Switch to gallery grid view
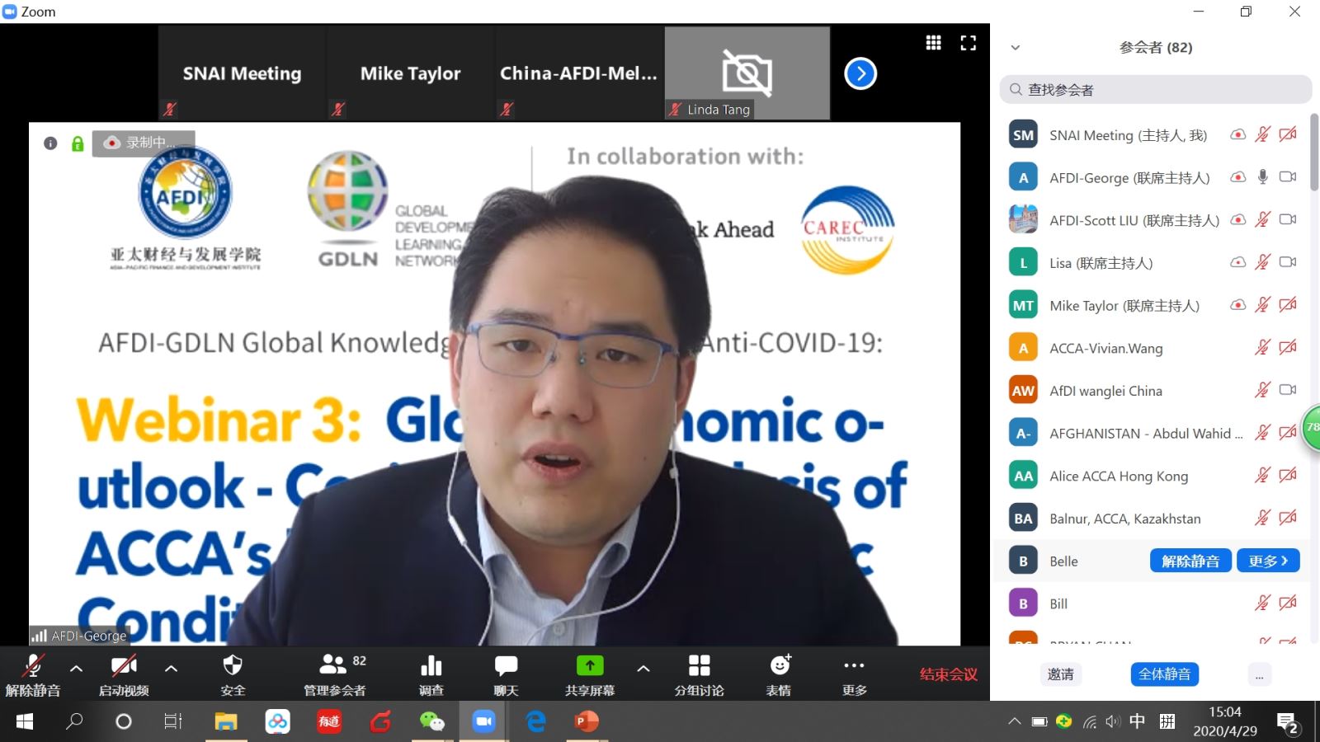The width and height of the screenshot is (1320, 742). (x=933, y=43)
